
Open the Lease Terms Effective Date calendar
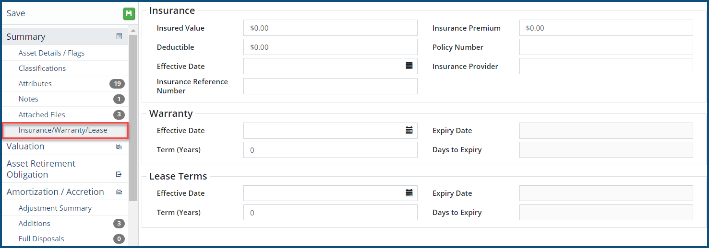[x=409, y=193]
